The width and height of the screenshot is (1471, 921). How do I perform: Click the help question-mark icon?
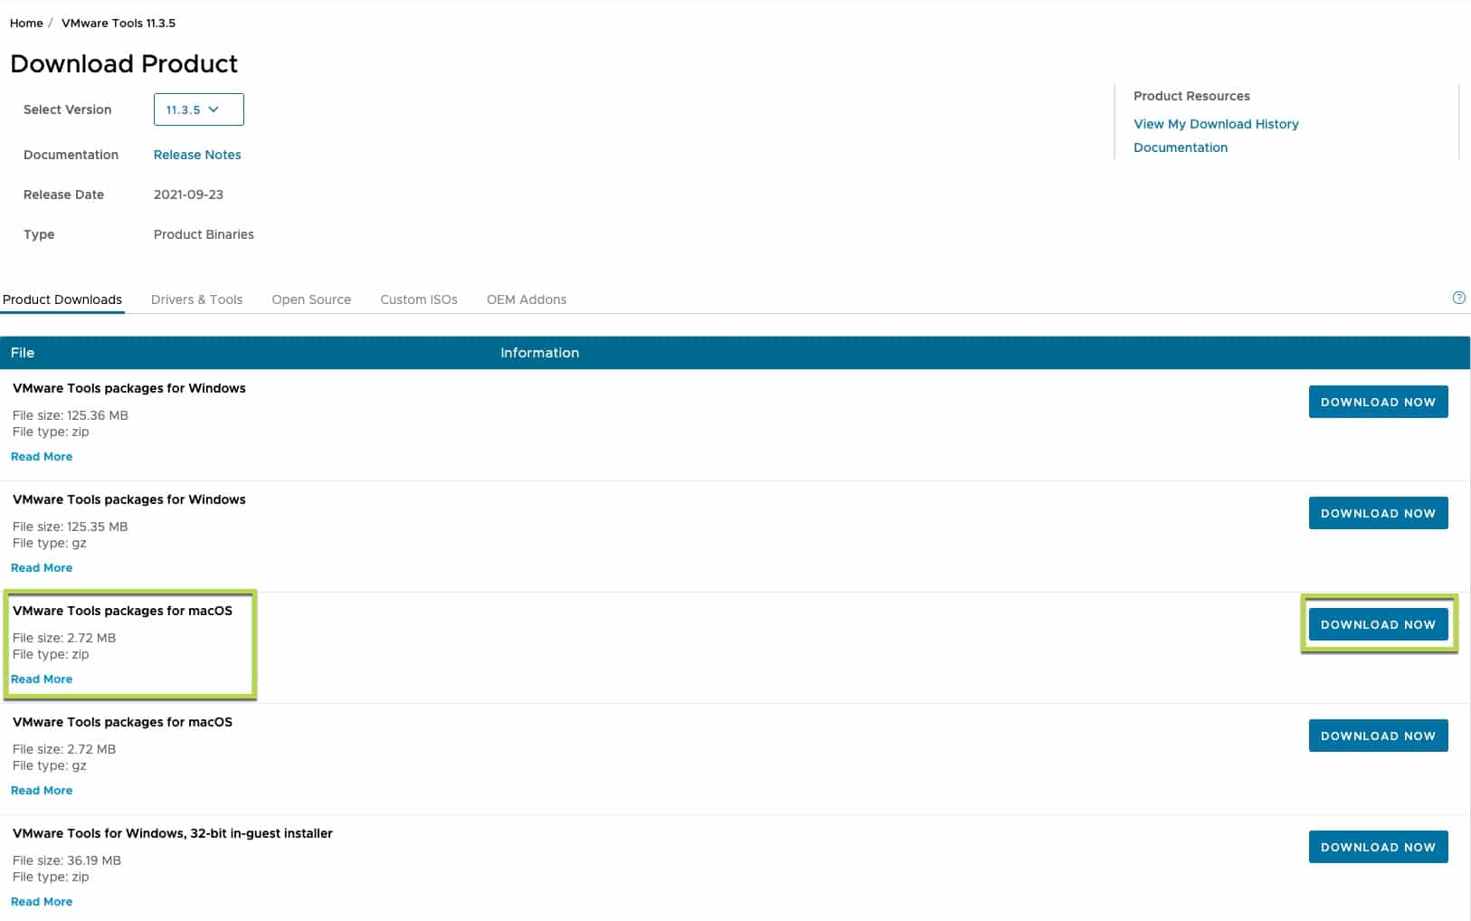pos(1458,298)
